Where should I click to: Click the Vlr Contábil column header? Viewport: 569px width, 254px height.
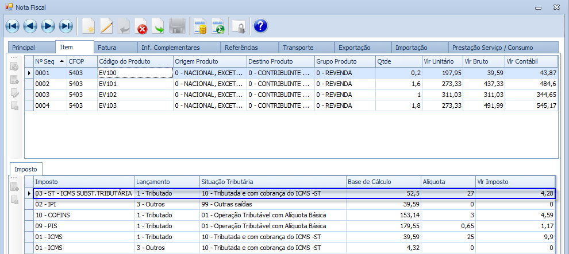pos(530,61)
